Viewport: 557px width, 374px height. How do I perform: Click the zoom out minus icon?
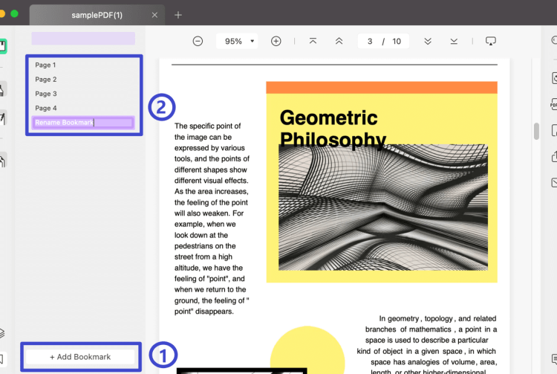198,41
